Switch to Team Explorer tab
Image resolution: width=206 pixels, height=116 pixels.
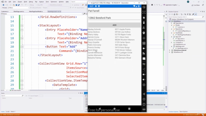(x=183, y=111)
